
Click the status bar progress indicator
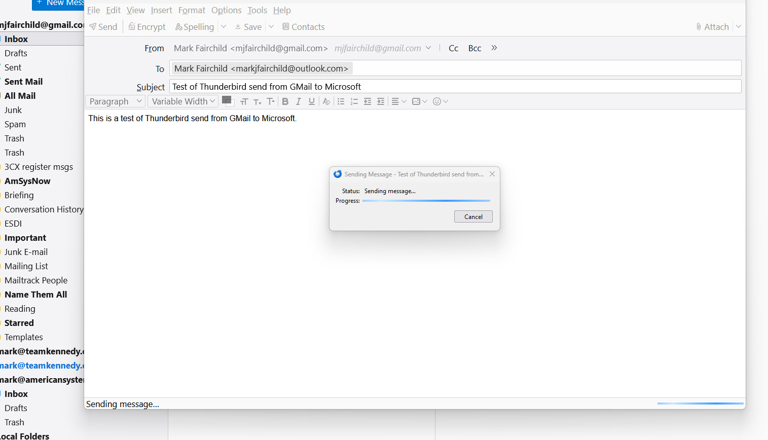click(700, 404)
